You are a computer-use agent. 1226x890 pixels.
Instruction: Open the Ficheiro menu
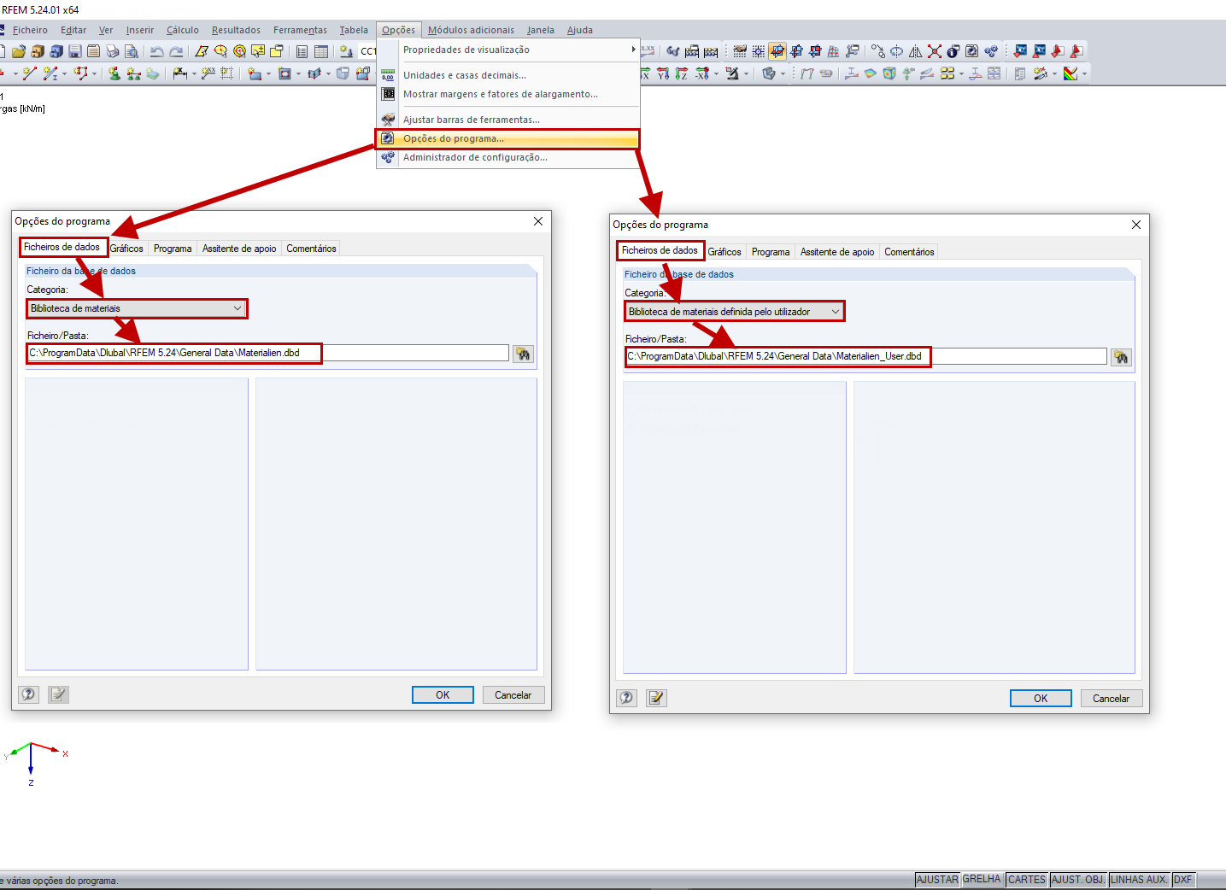(x=30, y=30)
